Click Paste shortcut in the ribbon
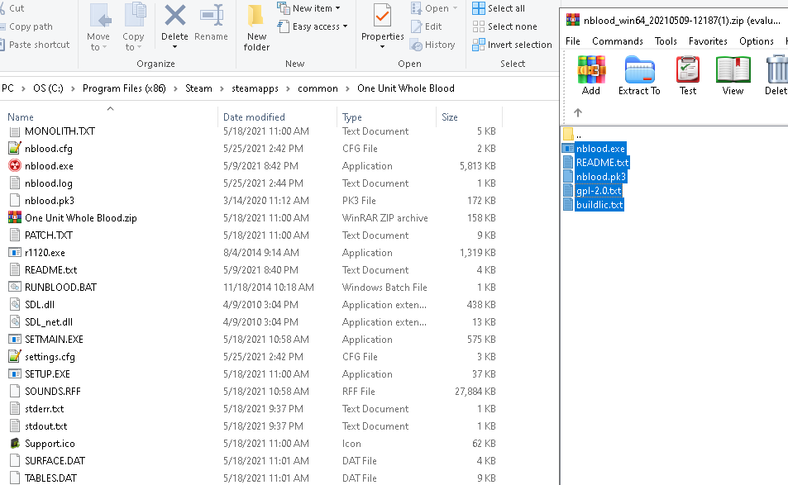 click(x=34, y=44)
